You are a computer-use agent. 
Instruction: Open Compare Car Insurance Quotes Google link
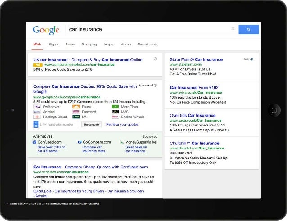point(85,89)
